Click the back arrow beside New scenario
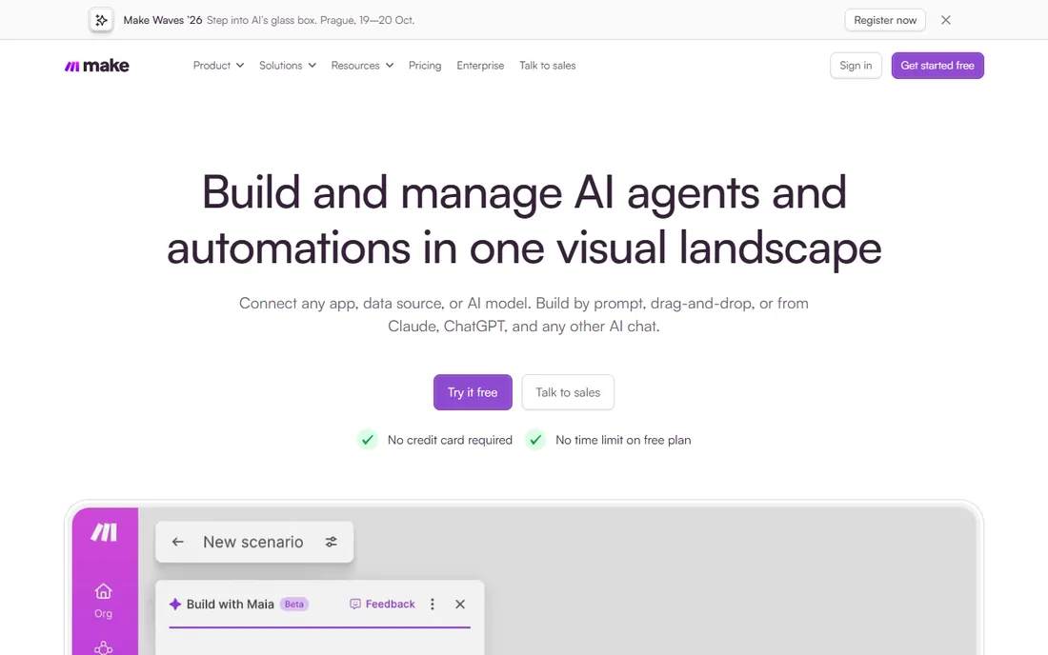Viewport: 1048px width, 655px height. pos(178,542)
